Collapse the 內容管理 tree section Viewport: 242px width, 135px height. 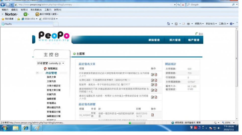[x=37, y=73]
